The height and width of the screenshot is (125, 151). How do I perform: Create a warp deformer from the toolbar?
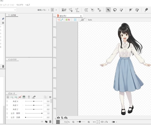(86, 10)
